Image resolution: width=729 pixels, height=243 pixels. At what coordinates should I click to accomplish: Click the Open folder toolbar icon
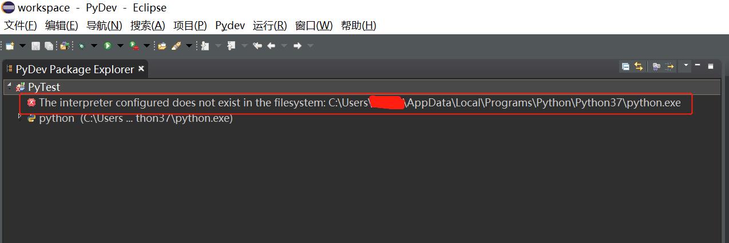pos(162,46)
